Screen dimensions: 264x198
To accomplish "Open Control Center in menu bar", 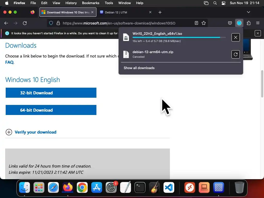I will click(224, 3).
